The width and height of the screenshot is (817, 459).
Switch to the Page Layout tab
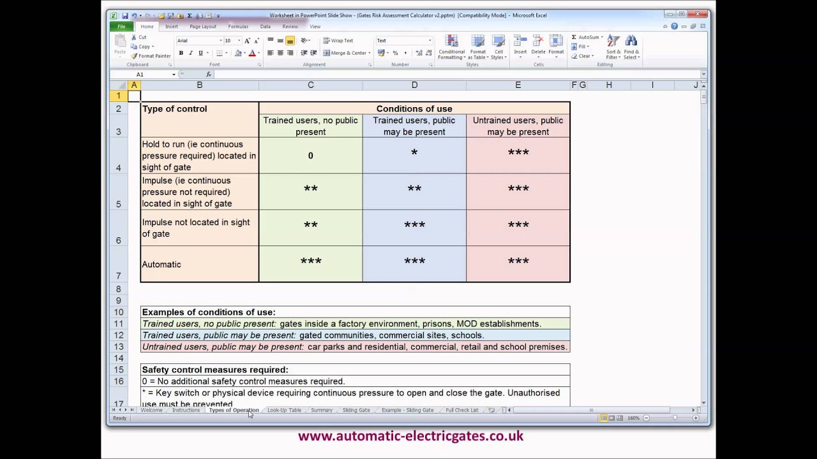(203, 27)
